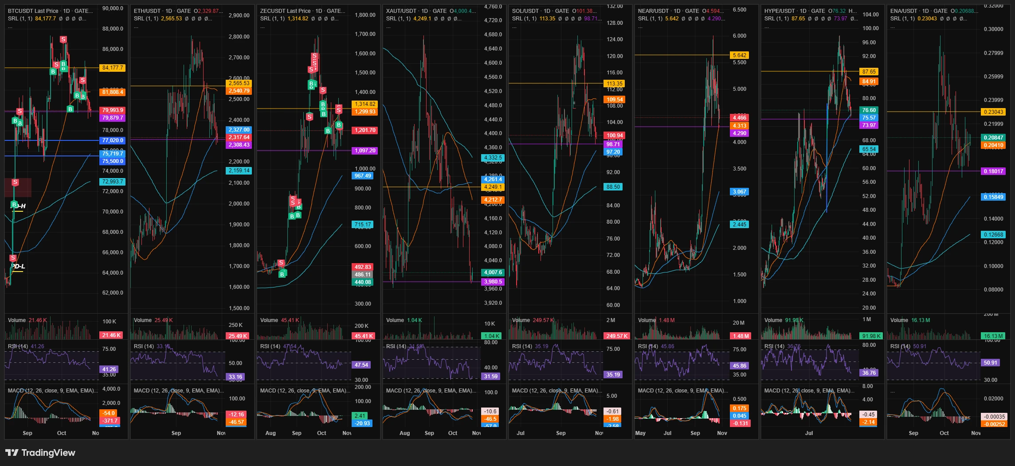
Task: Expand collapsed indicators ellipsis on ETH/USDT chart
Action: 136,27
